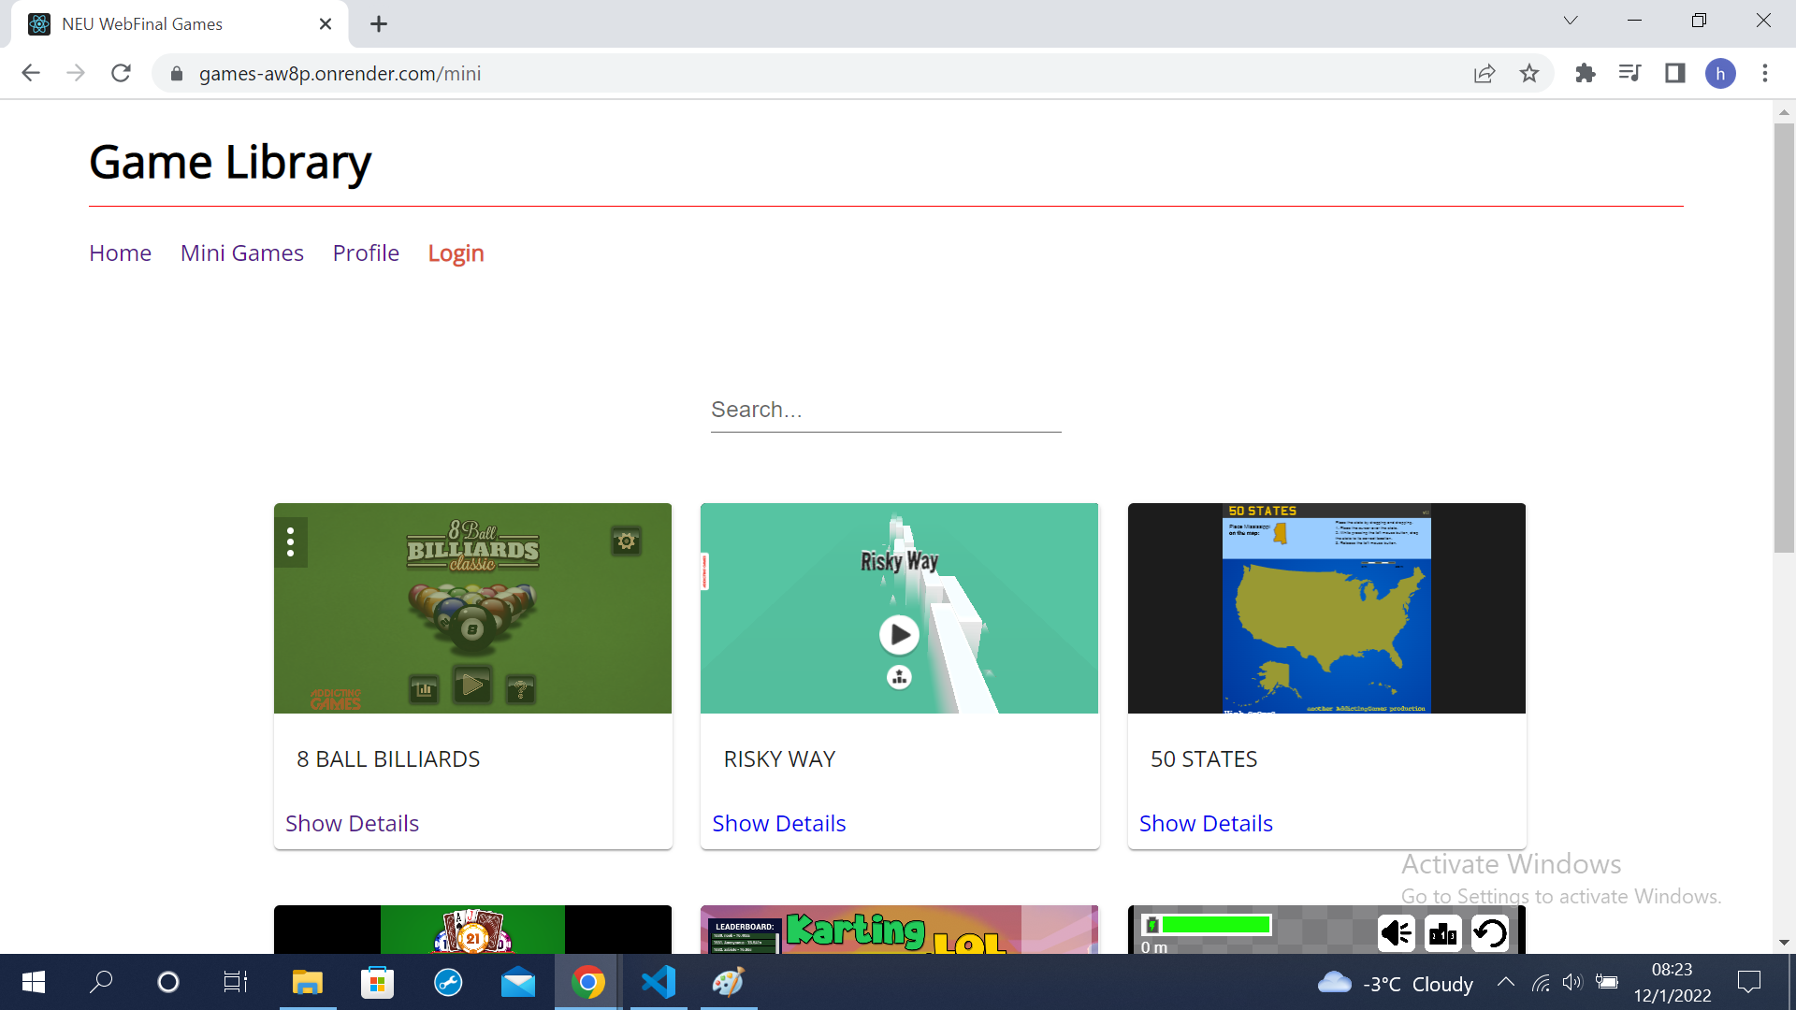Click the Login link
This screenshot has width=1796, height=1010.
tap(456, 252)
